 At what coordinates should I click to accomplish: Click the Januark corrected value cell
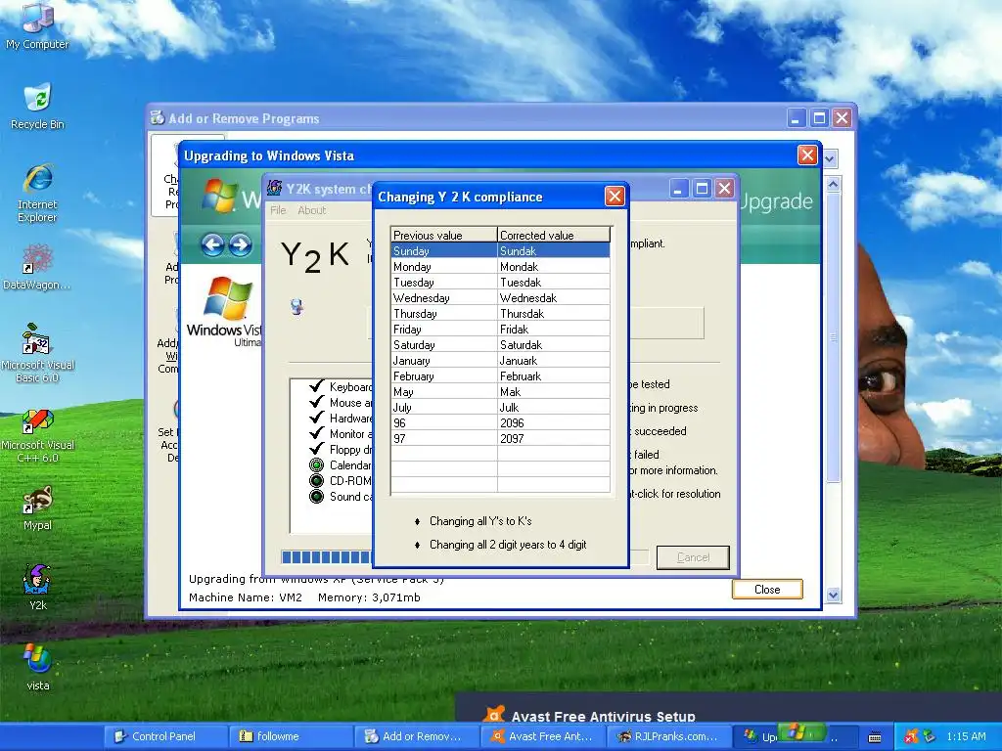(554, 361)
